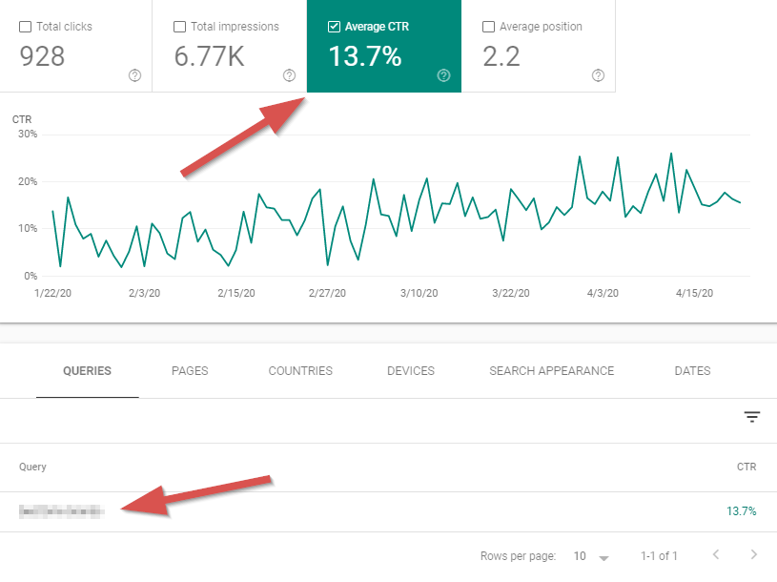Open the SEARCH APPEARANCE tab

[x=551, y=371]
